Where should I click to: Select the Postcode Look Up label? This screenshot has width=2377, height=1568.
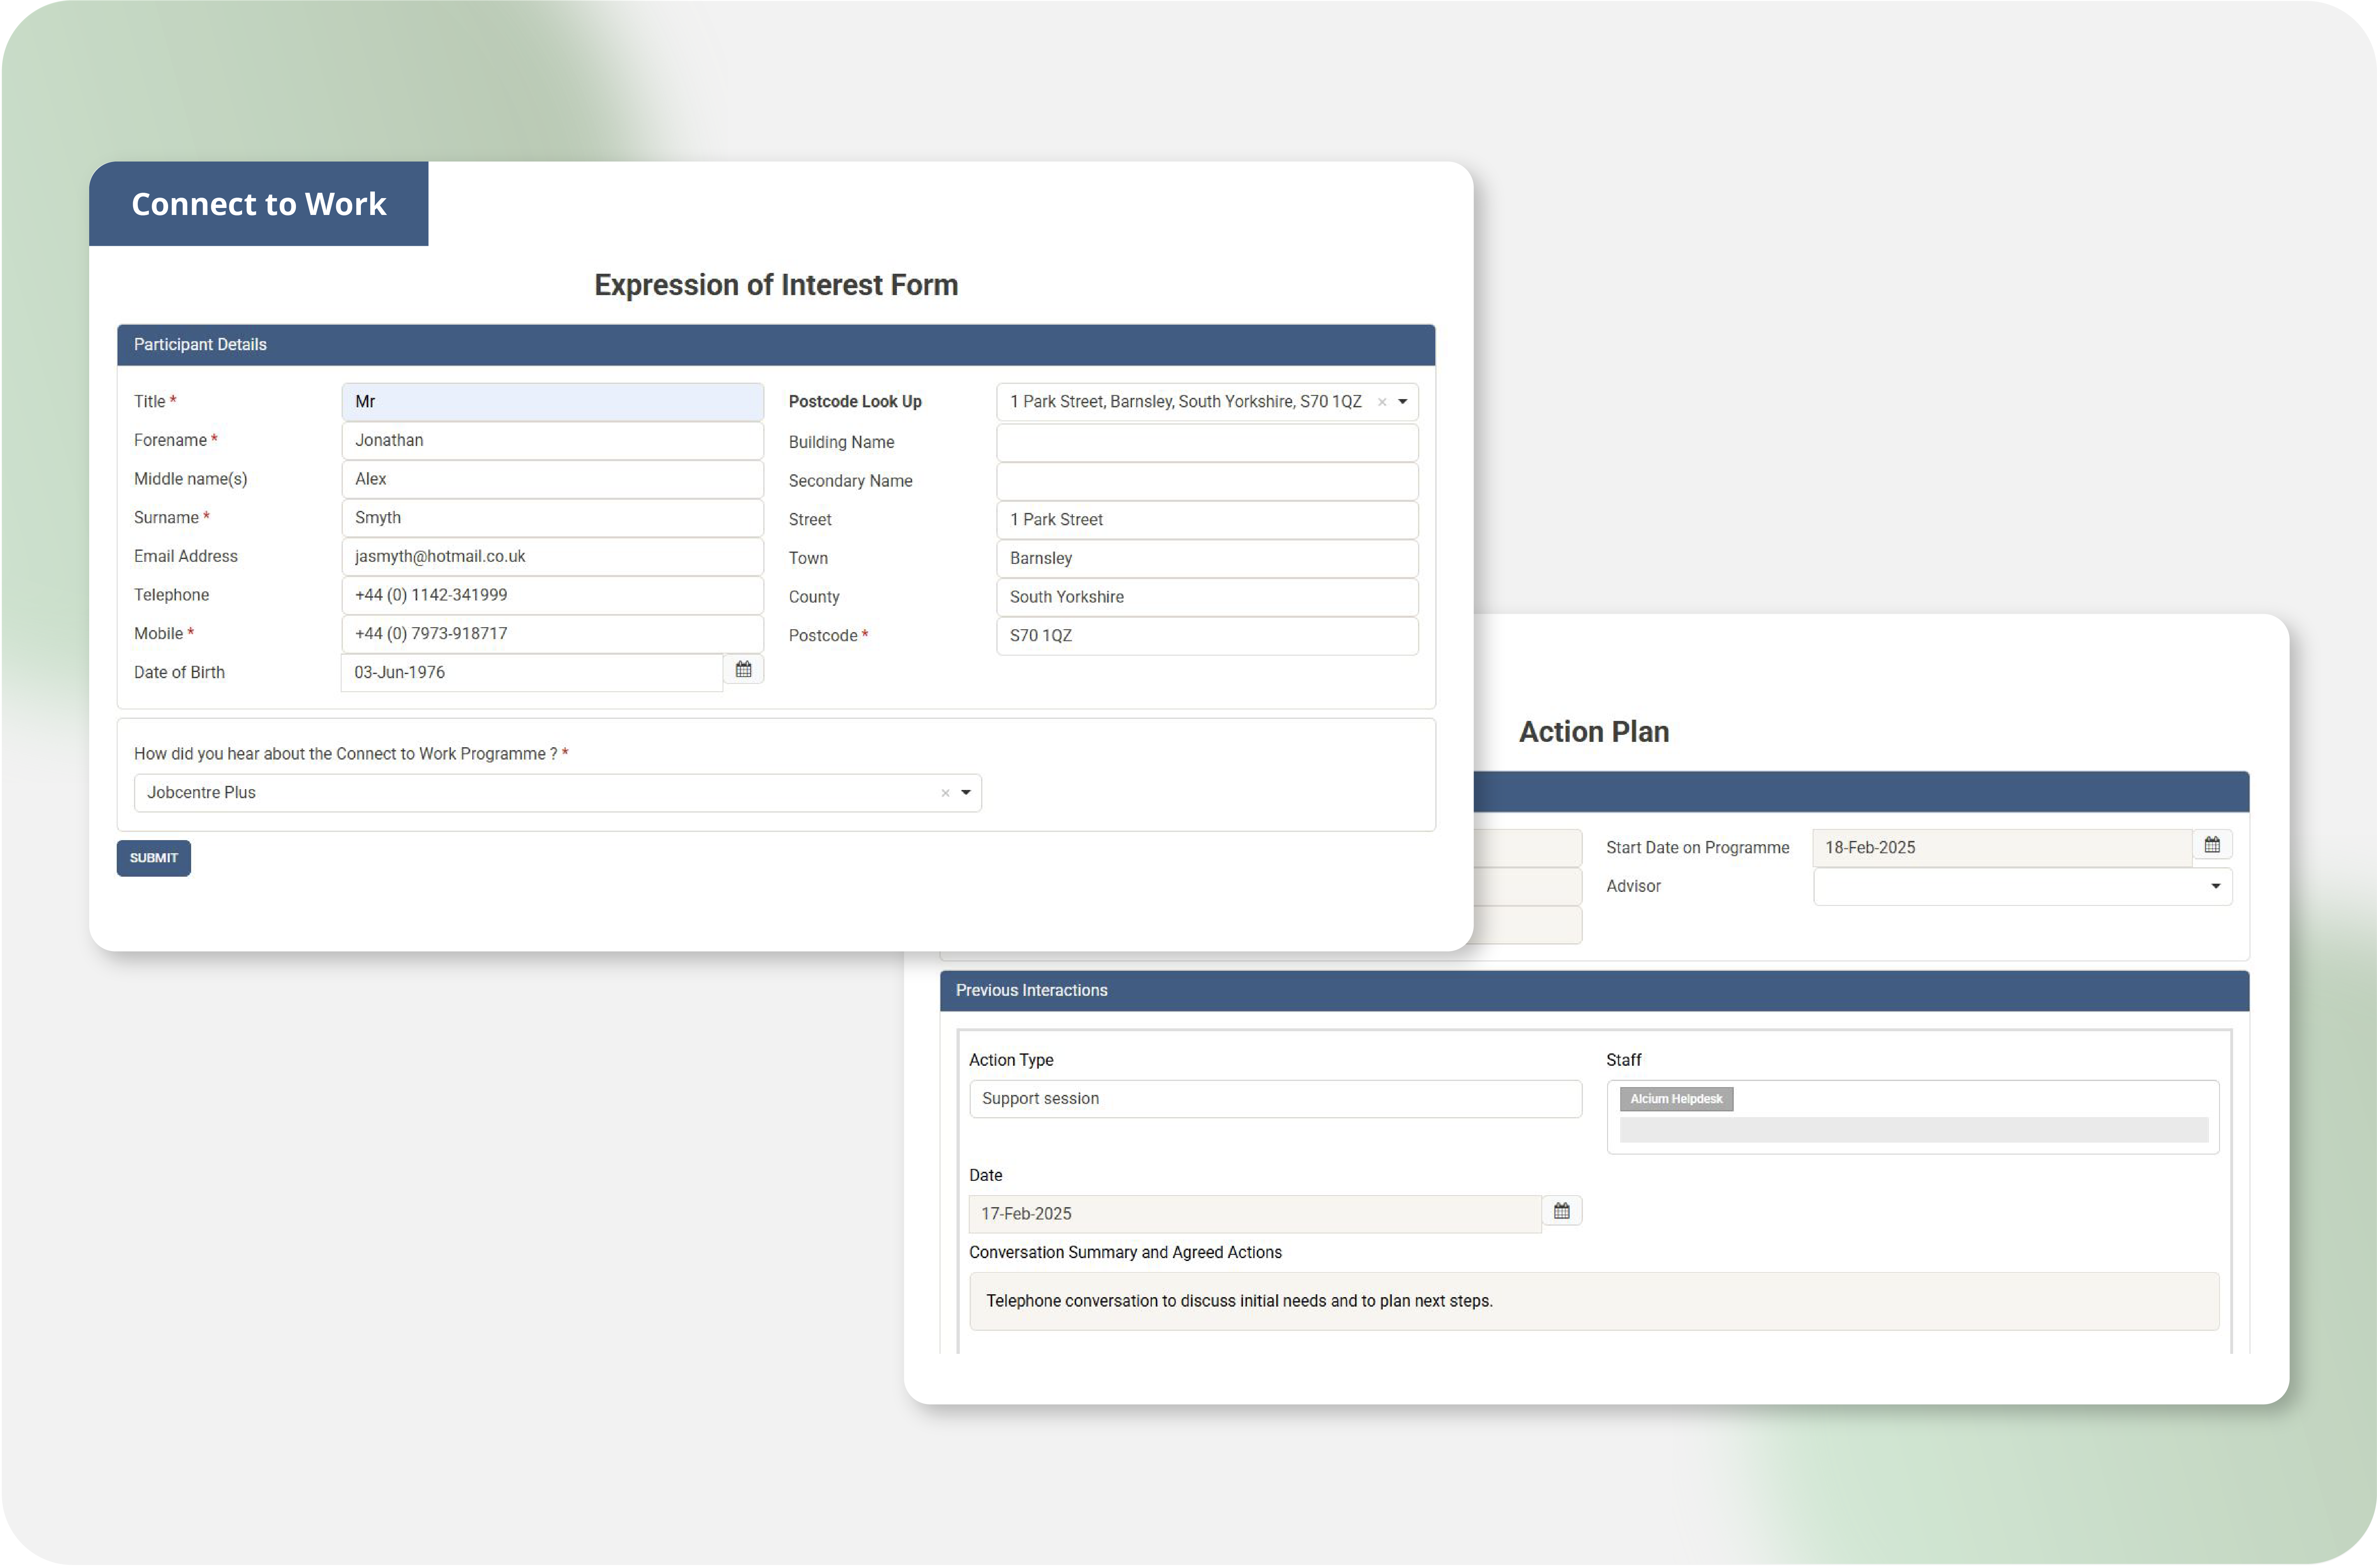pos(855,402)
